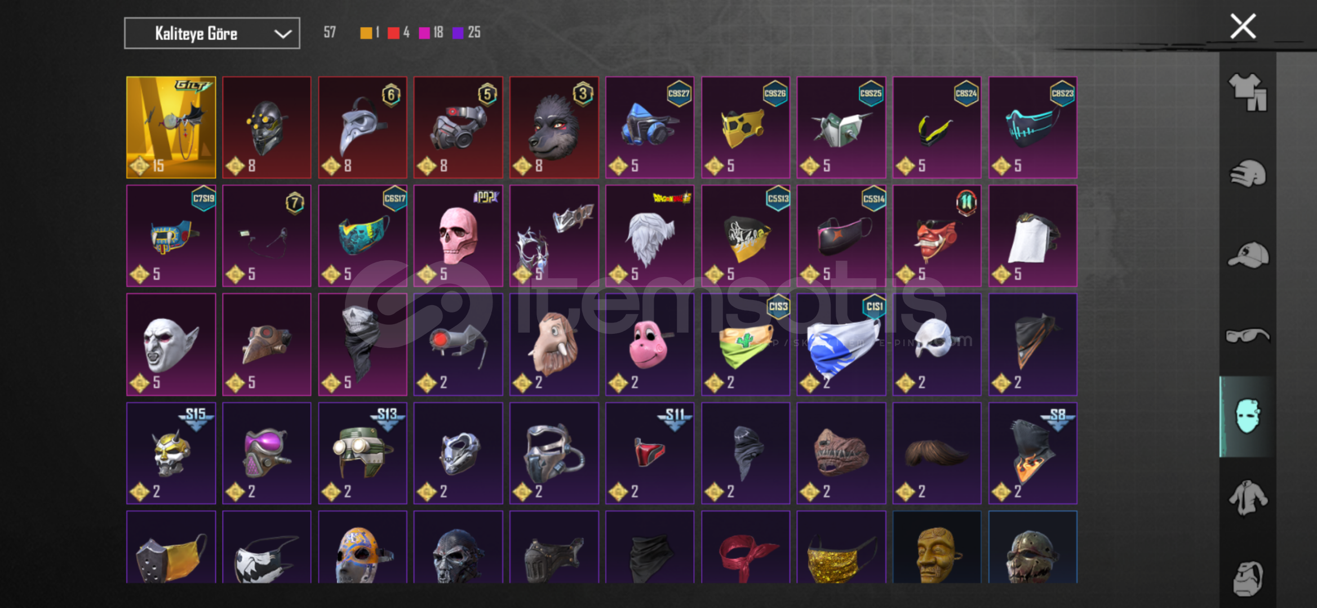Open the outfit sets category icon
1317x608 pixels.
(1248, 92)
